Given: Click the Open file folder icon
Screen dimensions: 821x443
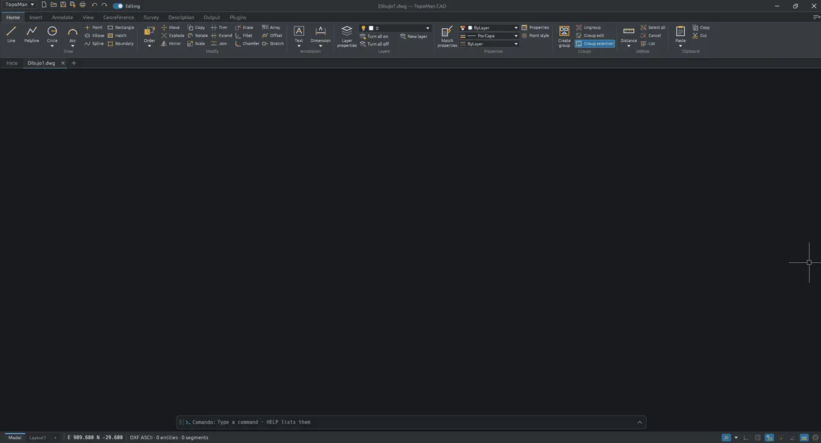Looking at the screenshot, I should tap(54, 5).
